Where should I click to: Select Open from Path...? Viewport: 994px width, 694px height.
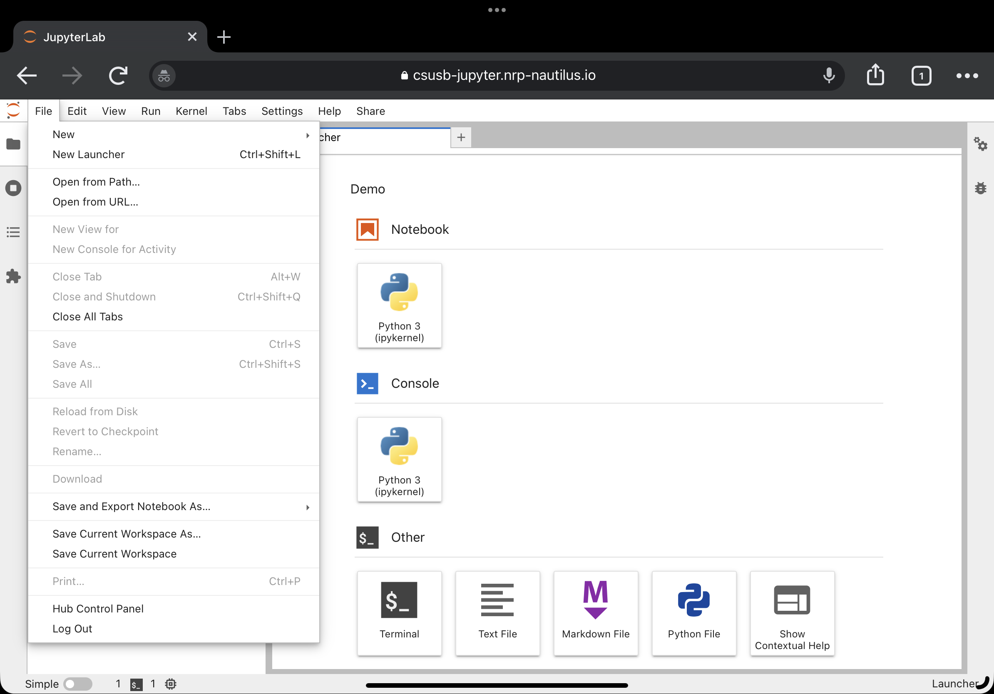tap(174, 182)
